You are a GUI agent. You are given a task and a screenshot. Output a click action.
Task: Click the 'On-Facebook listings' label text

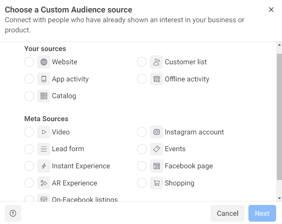pyautogui.click(x=85, y=199)
